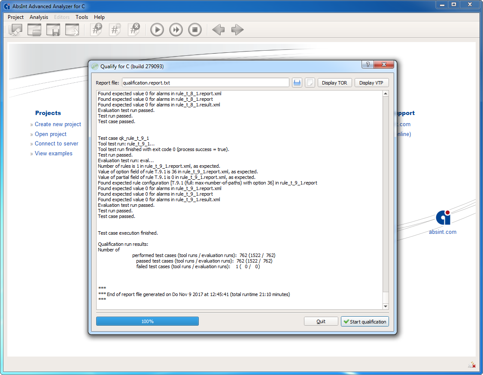This screenshot has height=375, width=483.
Task: Click the Open project link
Action: click(x=51, y=134)
